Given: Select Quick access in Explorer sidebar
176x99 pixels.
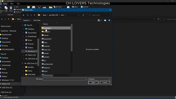Looking at the screenshot, I should [5, 26].
